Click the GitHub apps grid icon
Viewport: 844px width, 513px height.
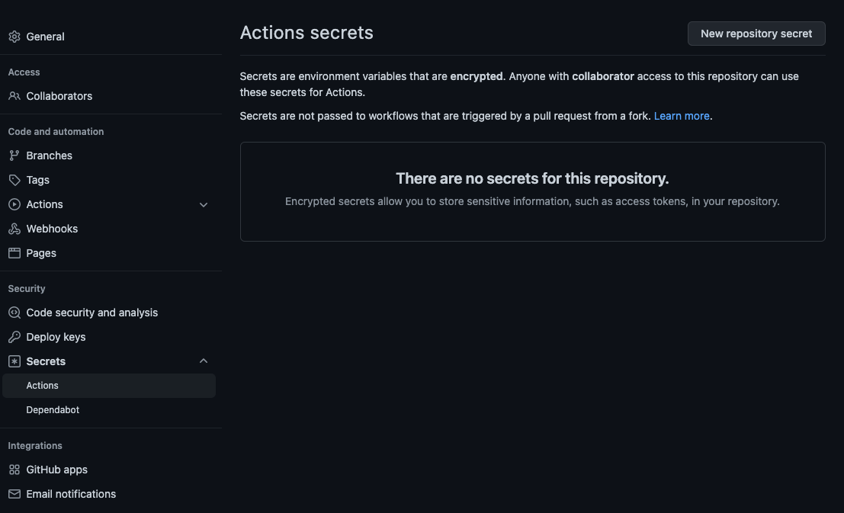point(13,470)
